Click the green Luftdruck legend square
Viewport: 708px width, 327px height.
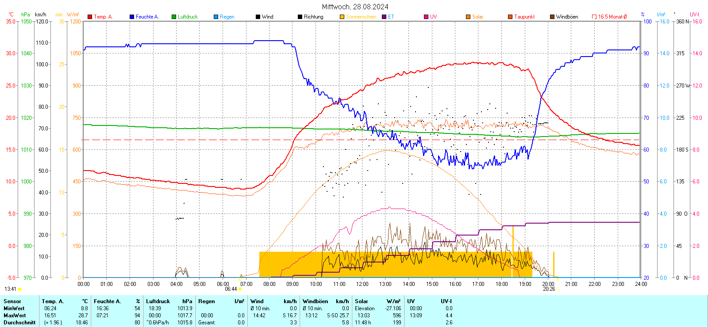174,17
